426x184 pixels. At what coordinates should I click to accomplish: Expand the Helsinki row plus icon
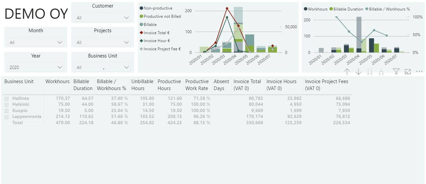click(6, 104)
